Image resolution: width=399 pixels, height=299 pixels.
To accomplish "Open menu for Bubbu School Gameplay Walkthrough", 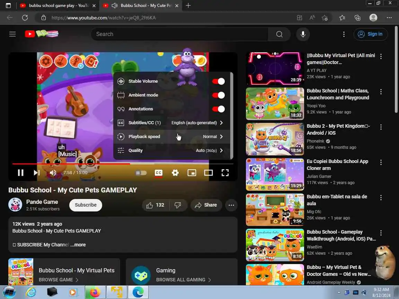I will coord(381,233).
